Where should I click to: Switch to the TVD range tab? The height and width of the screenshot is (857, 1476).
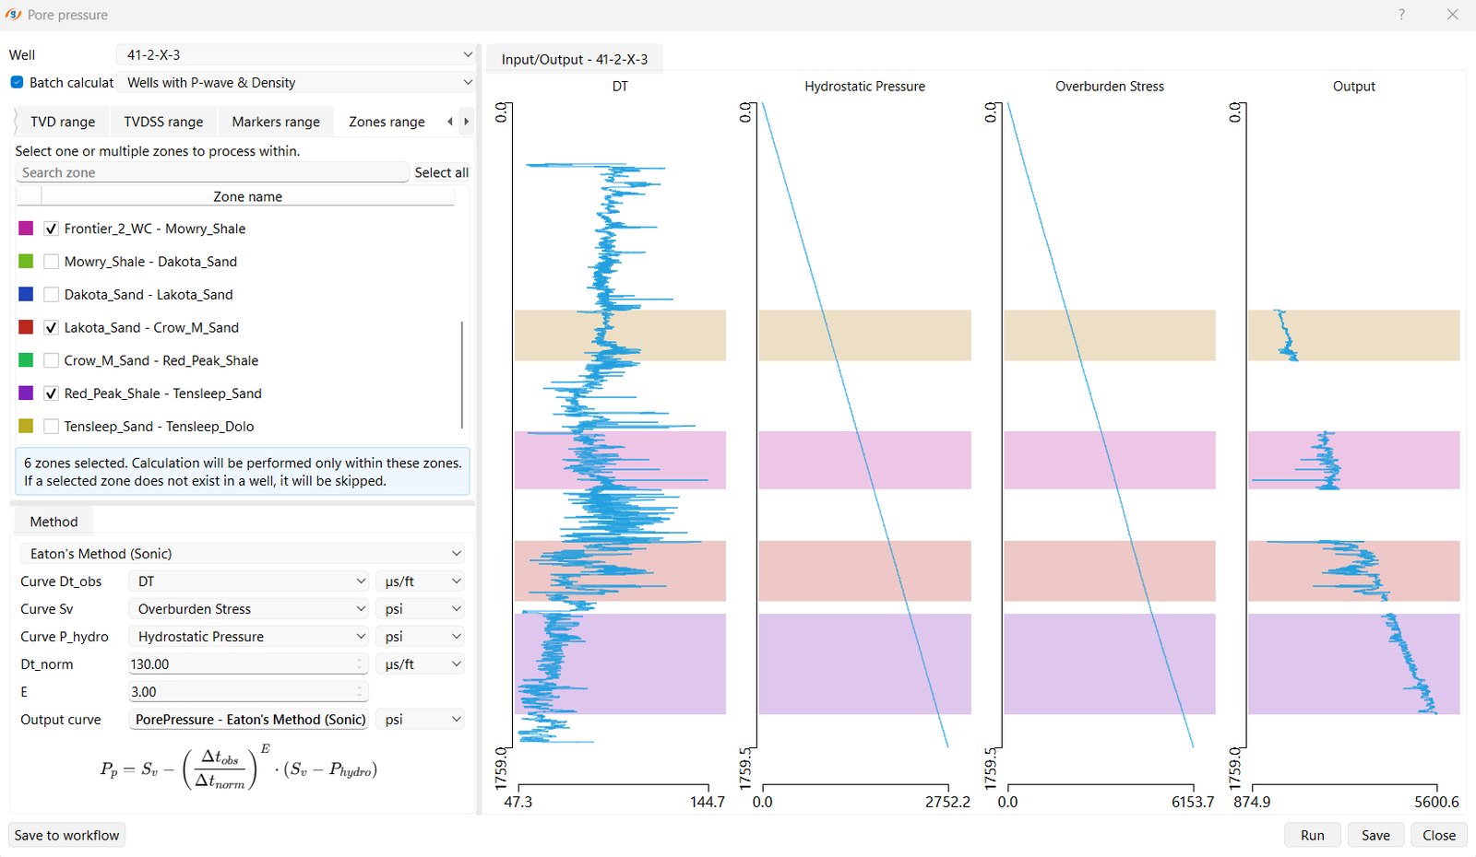tap(62, 122)
